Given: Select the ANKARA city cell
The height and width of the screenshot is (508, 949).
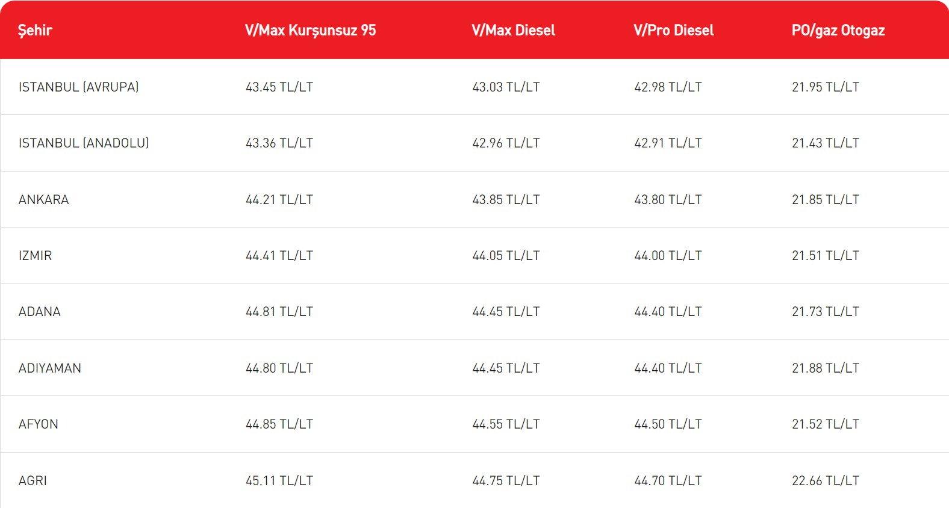Looking at the screenshot, I should coord(43,199).
